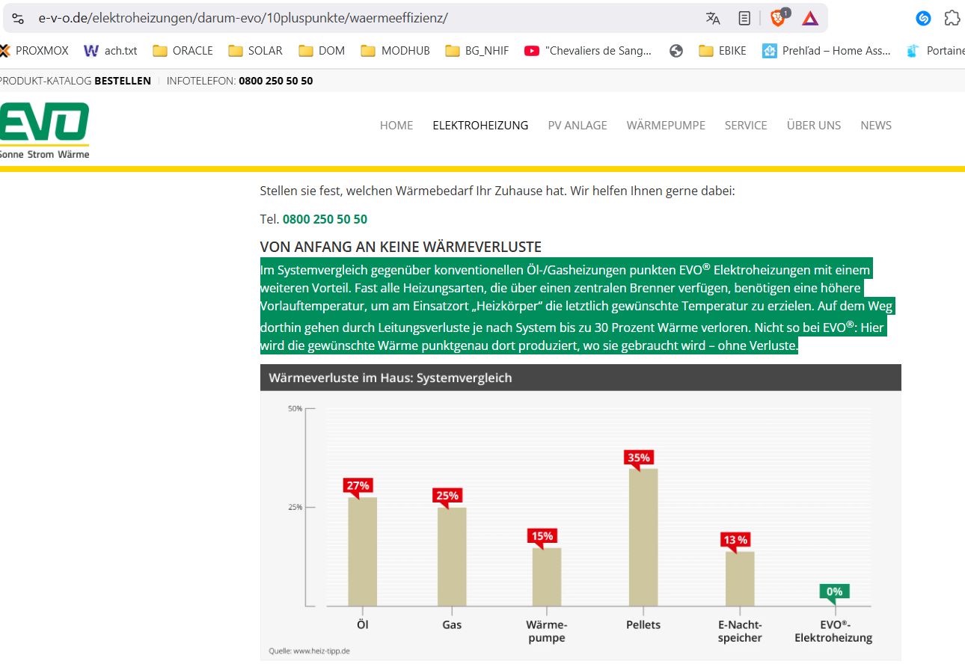
Task: Click the site information icon in address bar
Action: 18,19
